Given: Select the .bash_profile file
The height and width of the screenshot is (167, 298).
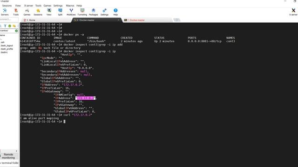Looking at the screenshot, I should [x=7, y=49].
